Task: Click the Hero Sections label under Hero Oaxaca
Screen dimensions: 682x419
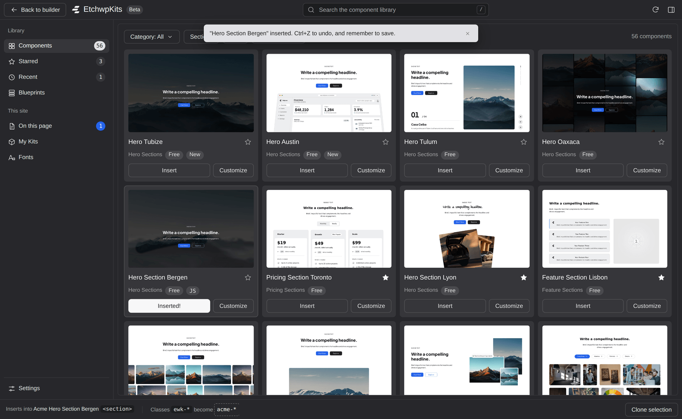Action: (559, 155)
